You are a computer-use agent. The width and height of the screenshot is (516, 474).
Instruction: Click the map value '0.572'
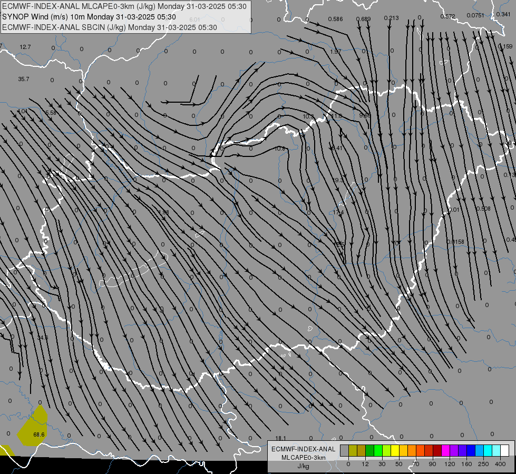pos(447,16)
